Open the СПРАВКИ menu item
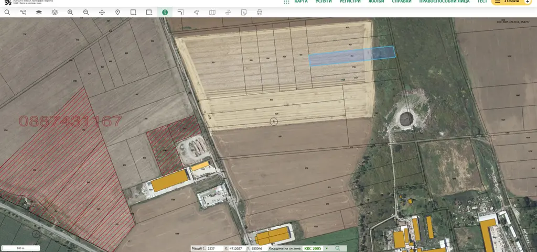 pos(402,2)
